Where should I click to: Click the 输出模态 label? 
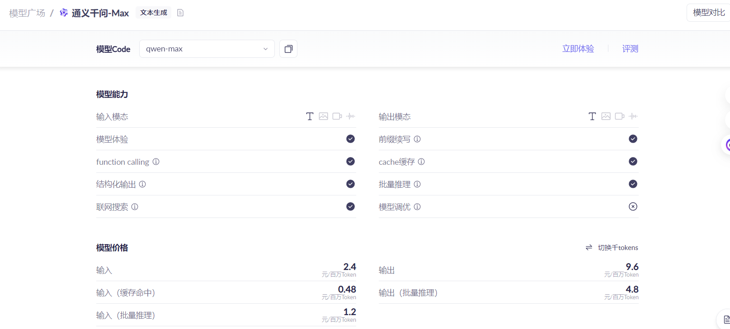coord(395,117)
